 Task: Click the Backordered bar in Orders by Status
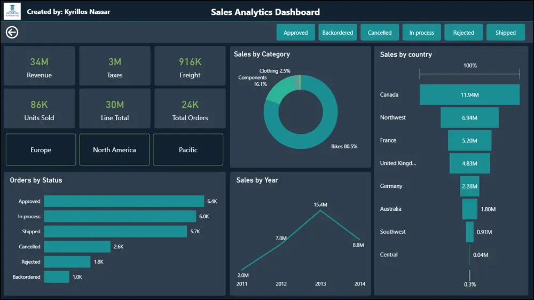[57, 277]
